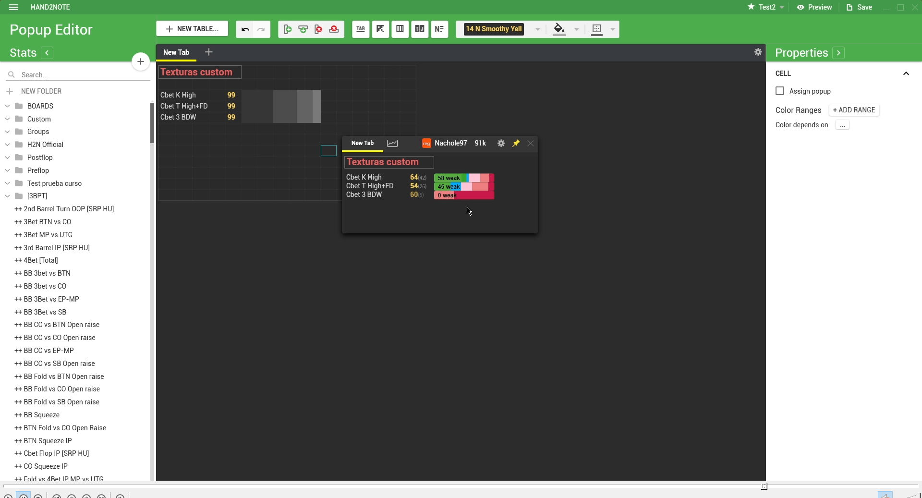Click the TAB toolbar icon
The width and height of the screenshot is (922, 498).
coord(361,29)
